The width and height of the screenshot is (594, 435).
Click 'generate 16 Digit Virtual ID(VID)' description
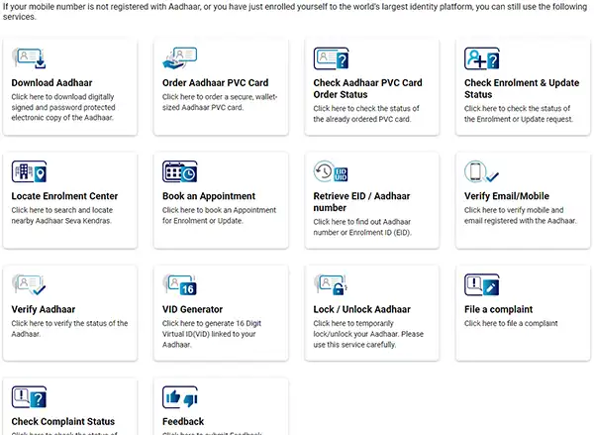coord(212,334)
